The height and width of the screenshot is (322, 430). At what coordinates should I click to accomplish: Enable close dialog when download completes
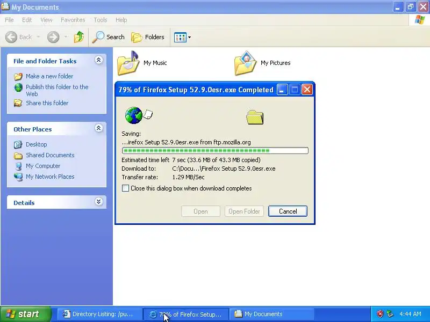click(125, 188)
